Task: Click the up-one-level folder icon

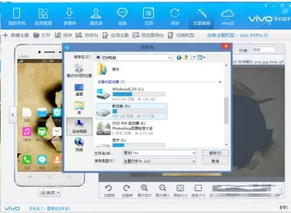Action: click(186, 58)
